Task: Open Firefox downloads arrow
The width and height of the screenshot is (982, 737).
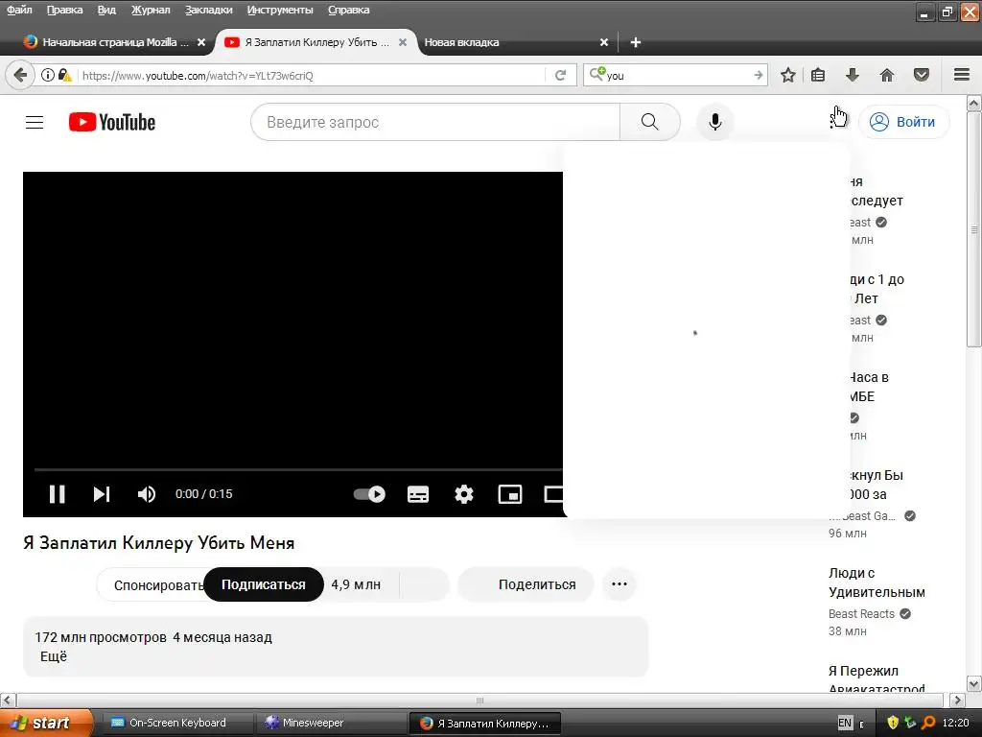Action: click(852, 75)
